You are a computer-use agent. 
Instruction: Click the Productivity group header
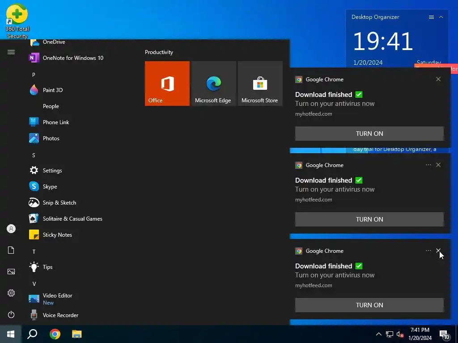[x=159, y=52]
